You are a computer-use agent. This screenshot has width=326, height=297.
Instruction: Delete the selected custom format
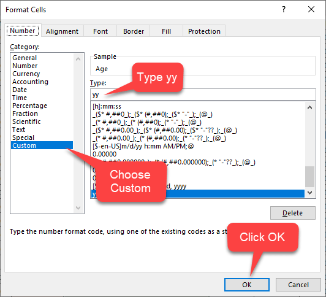pyautogui.click(x=293, y=213)
